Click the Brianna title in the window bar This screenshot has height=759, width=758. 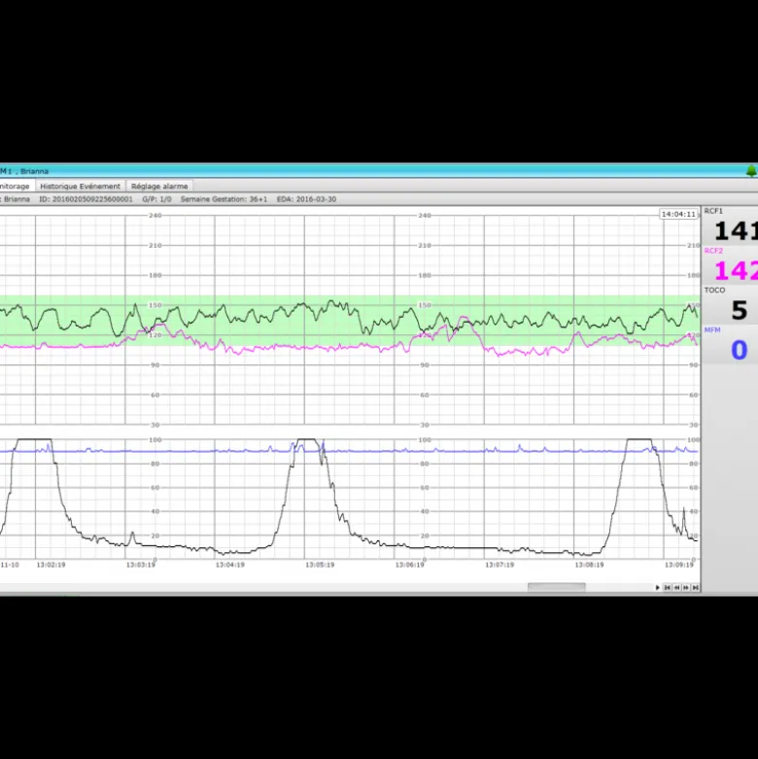[34, 171]
